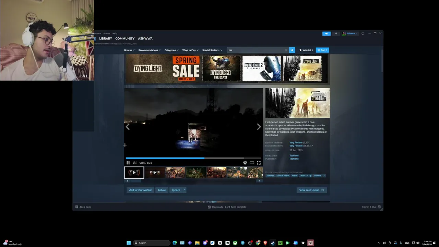Expand the Ignore options dropdown arrow
This screenshot has width=439, height=247.
185,190
